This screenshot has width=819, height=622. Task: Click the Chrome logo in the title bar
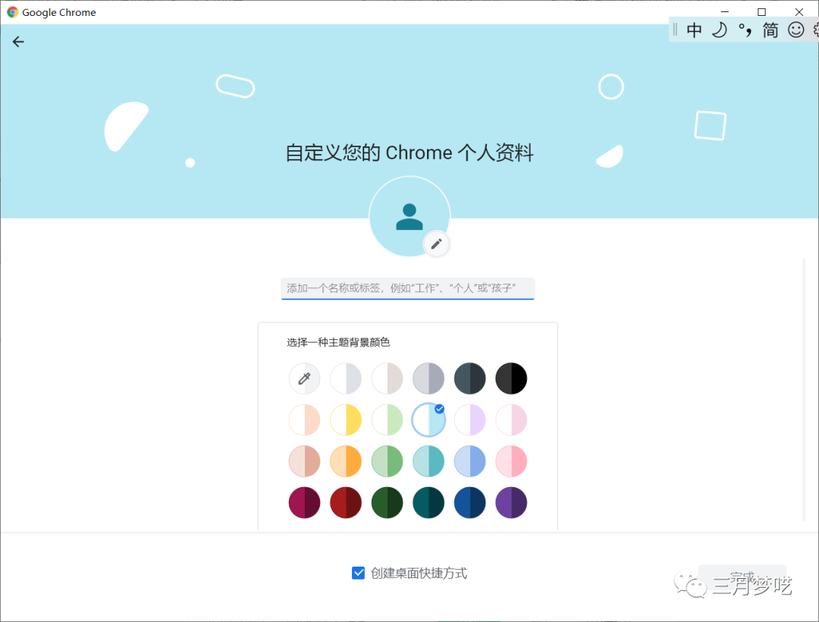[13, 12]
